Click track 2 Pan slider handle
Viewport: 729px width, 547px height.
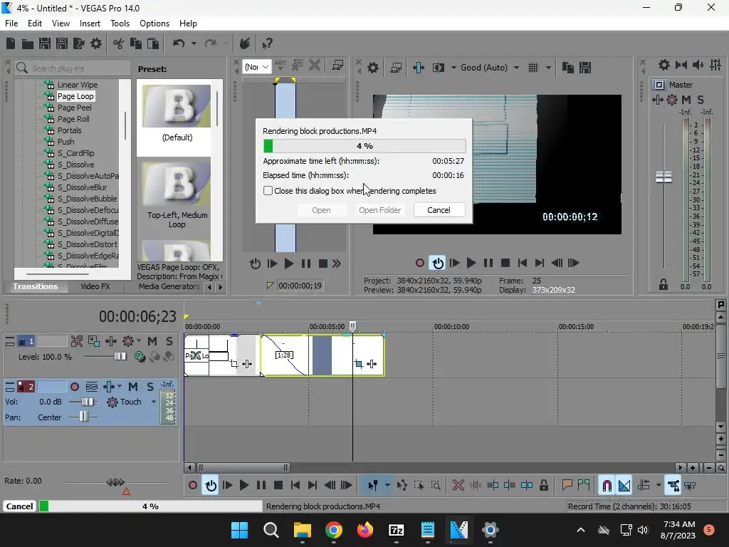(83, 417)
